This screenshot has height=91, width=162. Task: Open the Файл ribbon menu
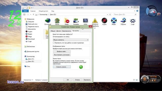(25, 11)
